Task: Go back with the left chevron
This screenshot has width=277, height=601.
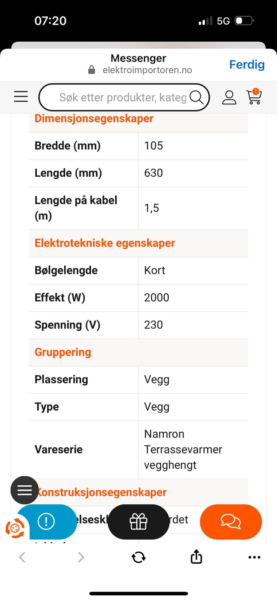Action: click(x=22, y=557)
